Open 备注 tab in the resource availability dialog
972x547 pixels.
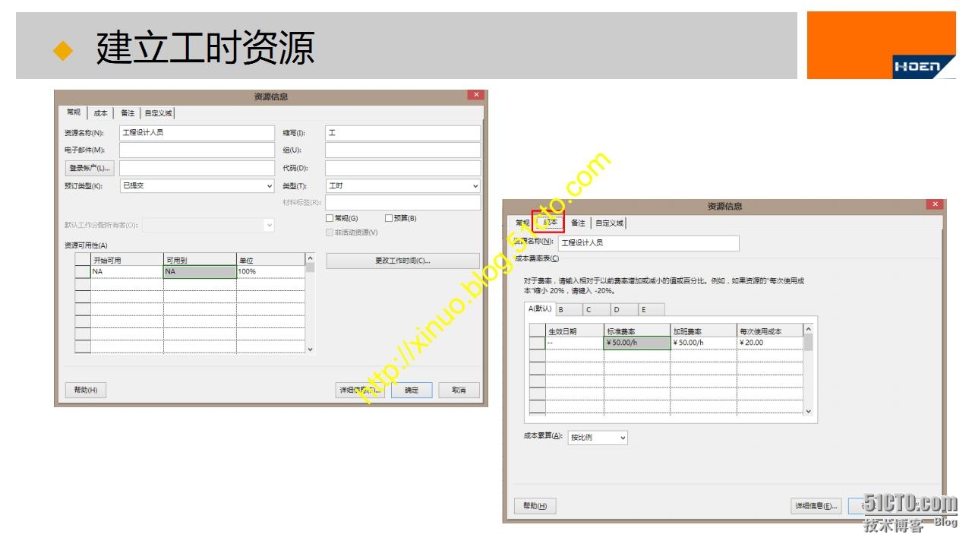pyautogui.click(x=128, y=113)
